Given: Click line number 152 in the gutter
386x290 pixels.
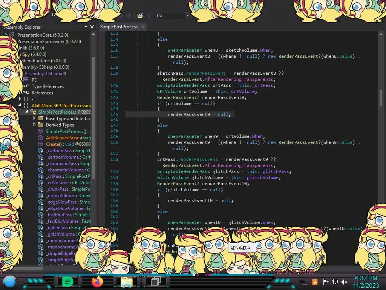Looking at the screenshot, I should (114, 159).
